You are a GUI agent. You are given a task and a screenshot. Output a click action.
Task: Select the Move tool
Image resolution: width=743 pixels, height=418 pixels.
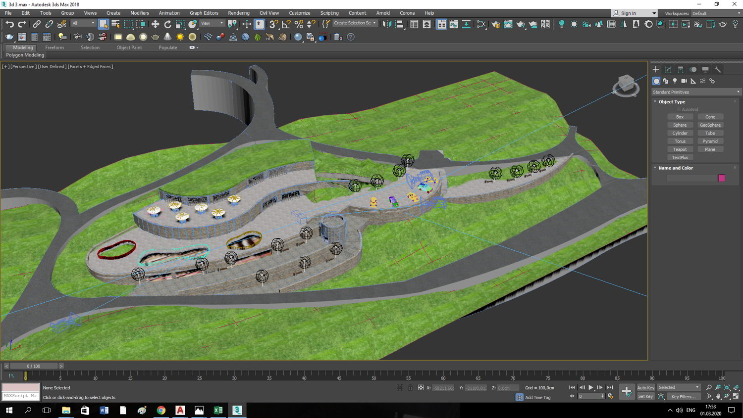point(155,24)
